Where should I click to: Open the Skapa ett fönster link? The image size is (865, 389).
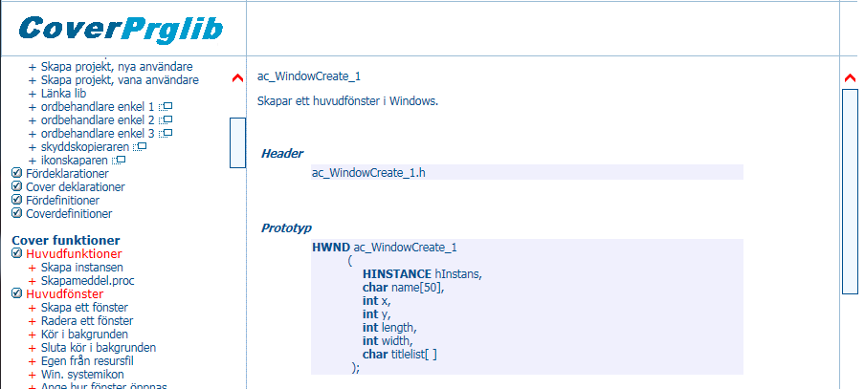(84, 308)
